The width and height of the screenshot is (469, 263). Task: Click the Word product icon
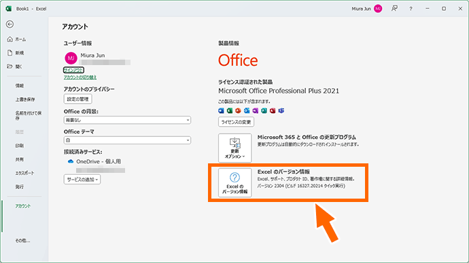point(221,110)
